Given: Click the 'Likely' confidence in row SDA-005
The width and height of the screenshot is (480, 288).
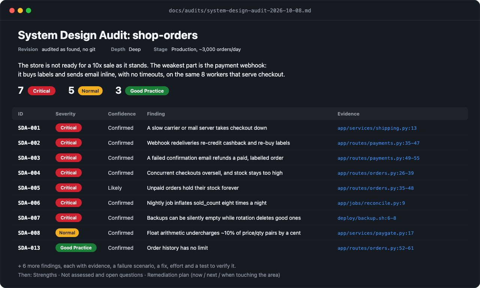Looking at the screenshot, I should point(115,188).
